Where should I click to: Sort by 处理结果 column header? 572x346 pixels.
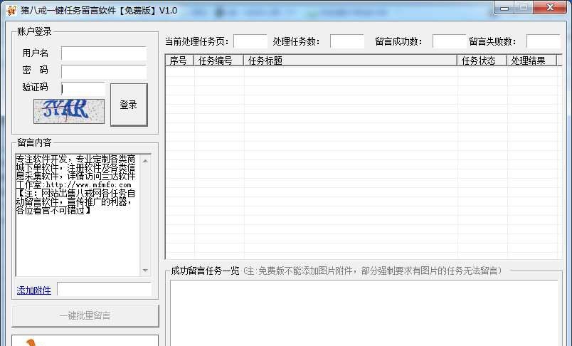[531, 61]
